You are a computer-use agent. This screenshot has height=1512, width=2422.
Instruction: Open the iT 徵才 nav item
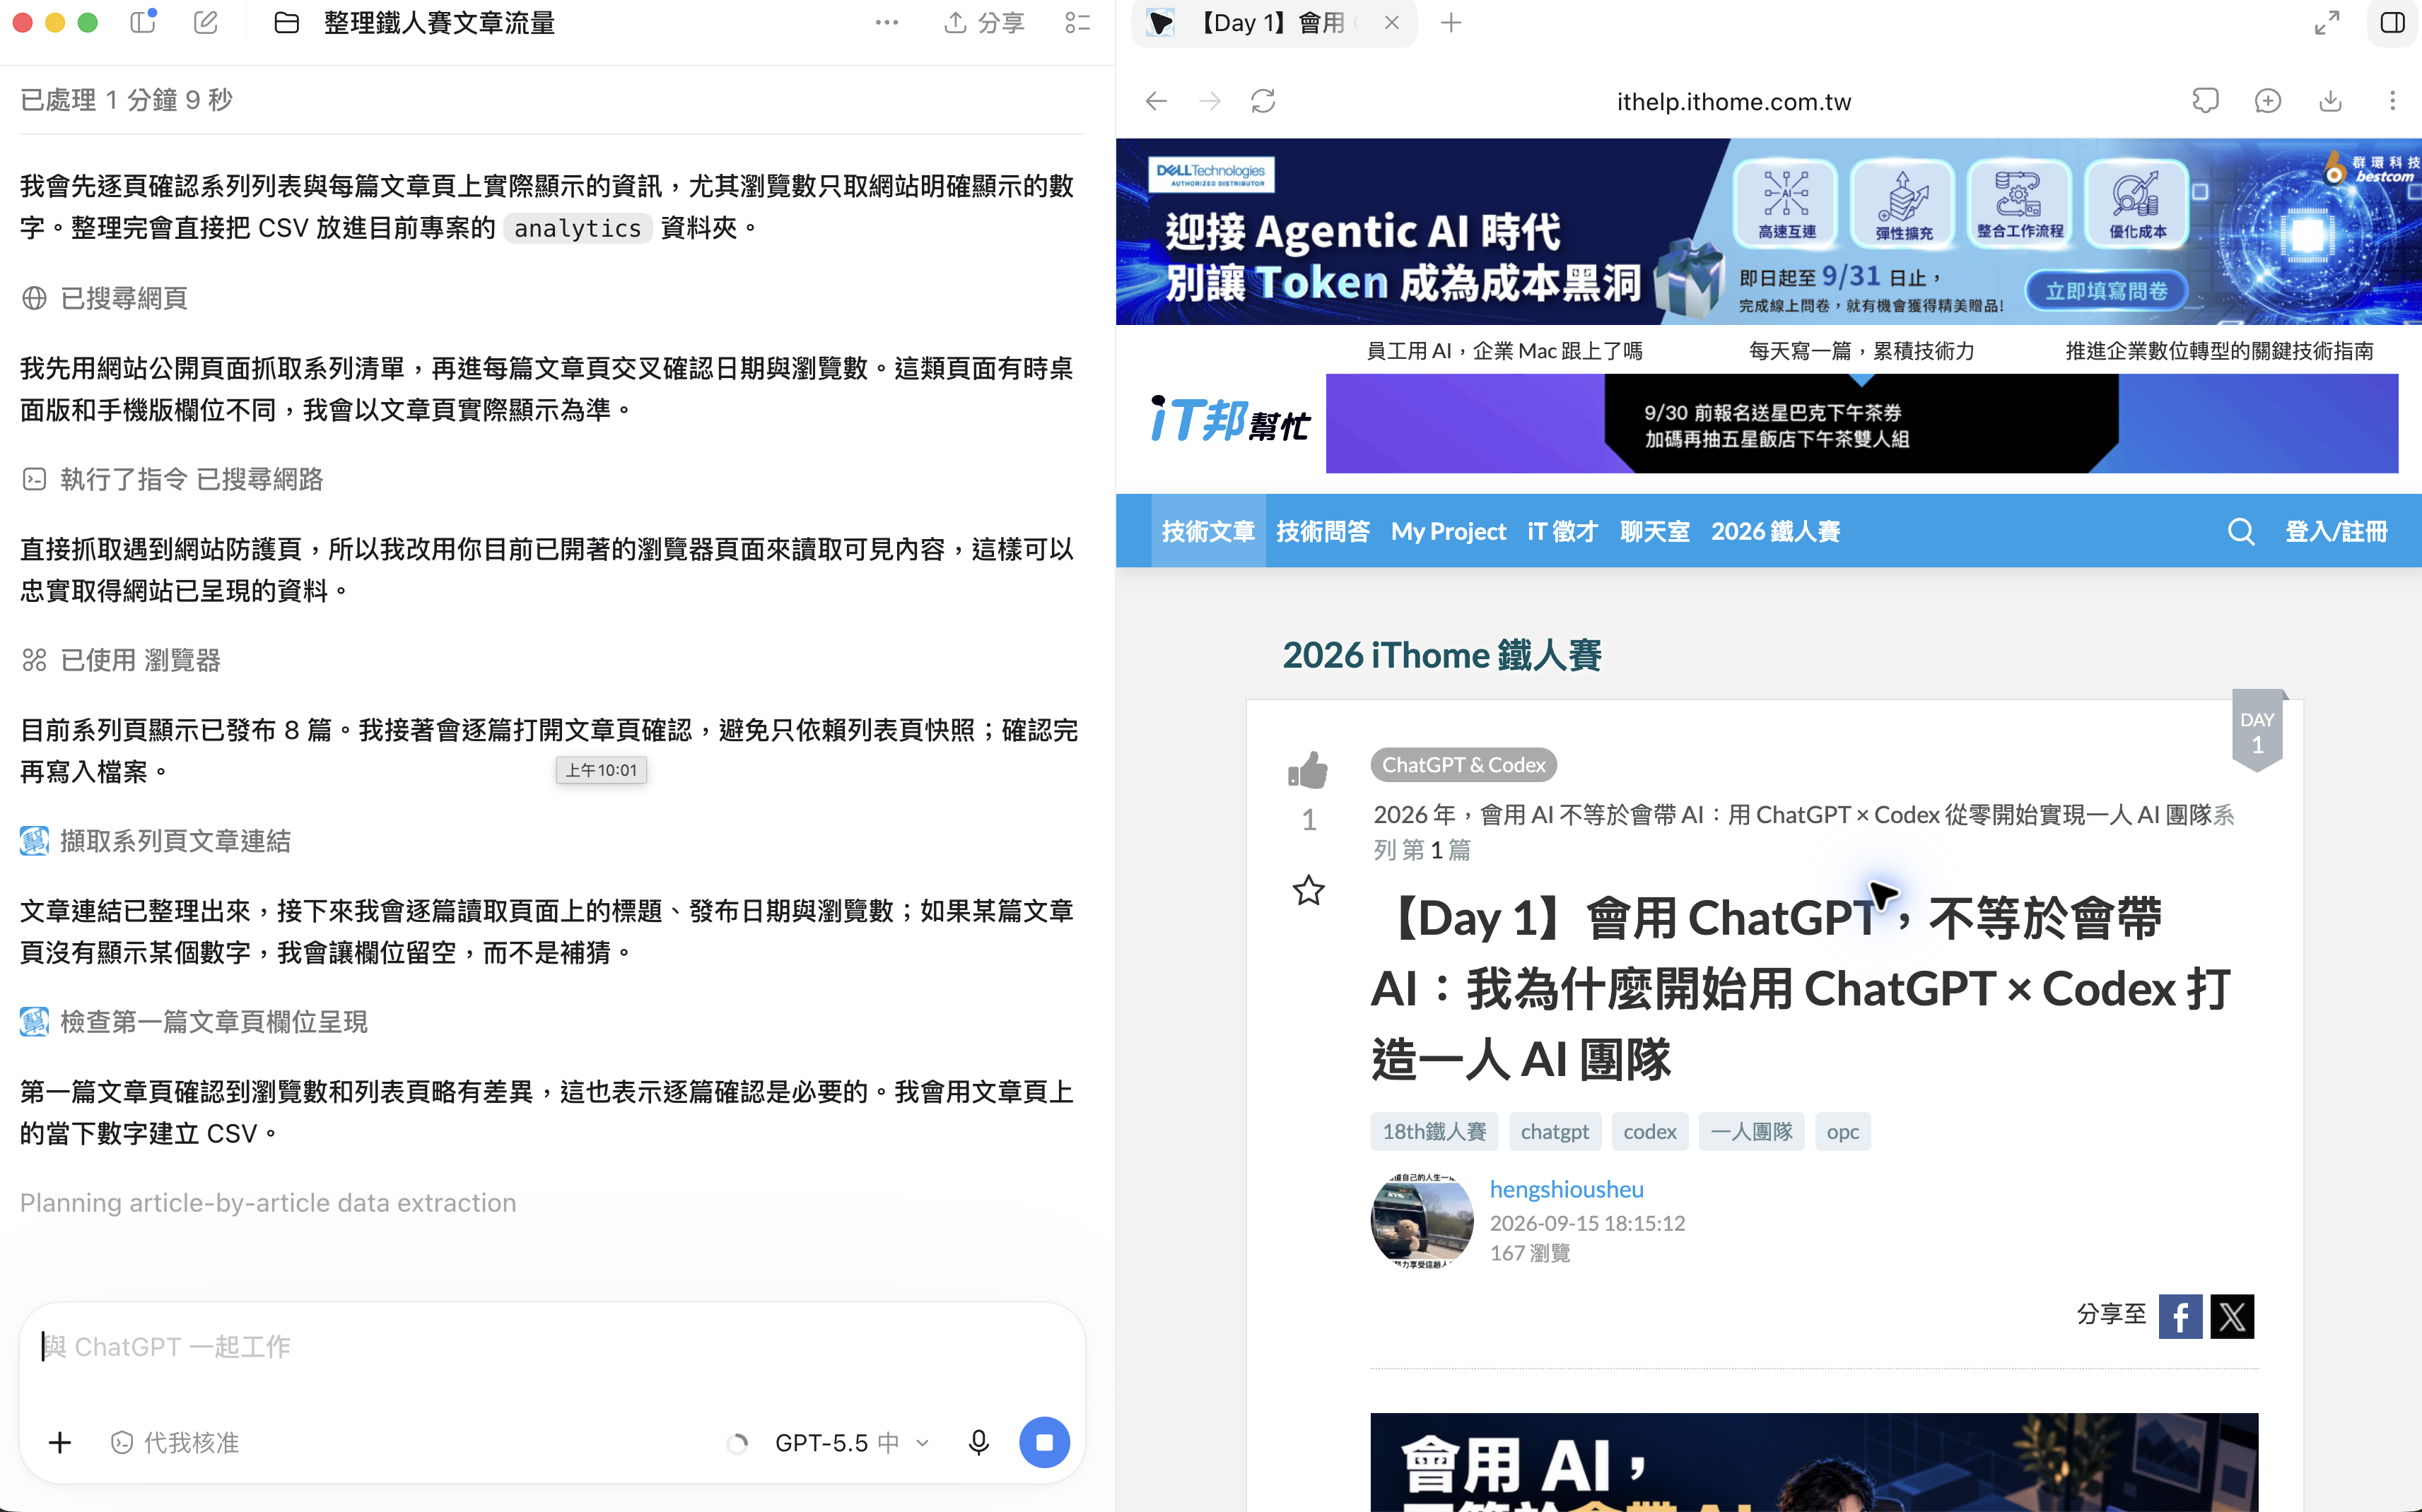tap(1562, 531)
